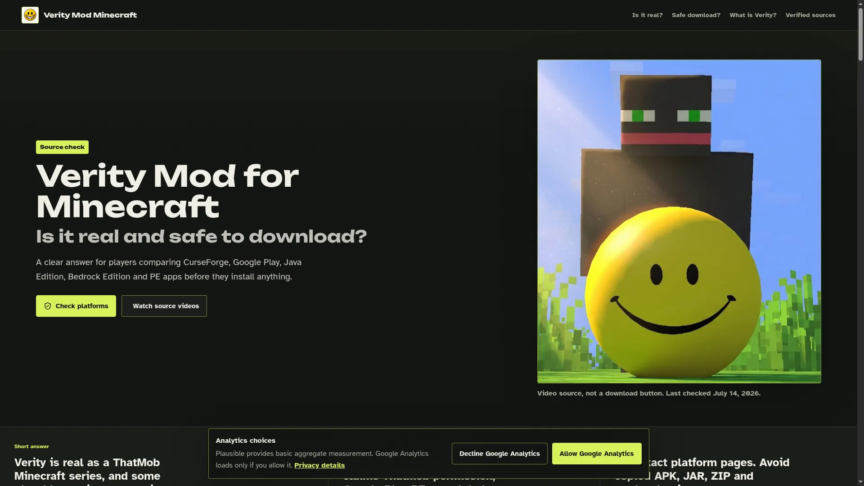Viewport: 864px width, 486px height.
Task: Click the "Video source, not a download button" caption
Action: pyautogui.click(x=649, y=393)
